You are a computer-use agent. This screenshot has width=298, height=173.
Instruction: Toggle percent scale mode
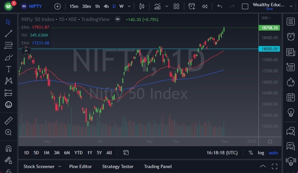tap(251, 153)
